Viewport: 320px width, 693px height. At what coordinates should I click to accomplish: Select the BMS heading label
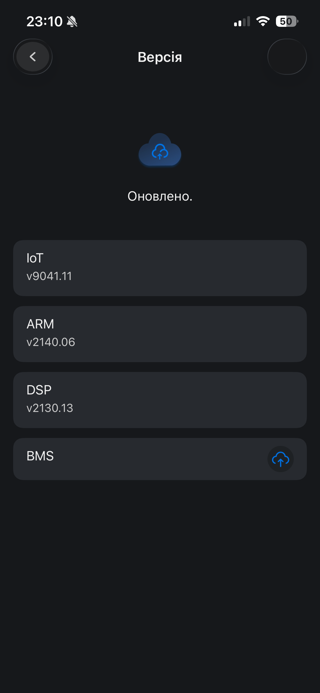(40, 456)
